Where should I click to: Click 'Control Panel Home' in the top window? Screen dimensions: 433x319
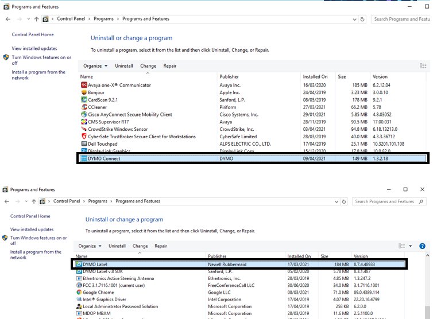(33, 35)
